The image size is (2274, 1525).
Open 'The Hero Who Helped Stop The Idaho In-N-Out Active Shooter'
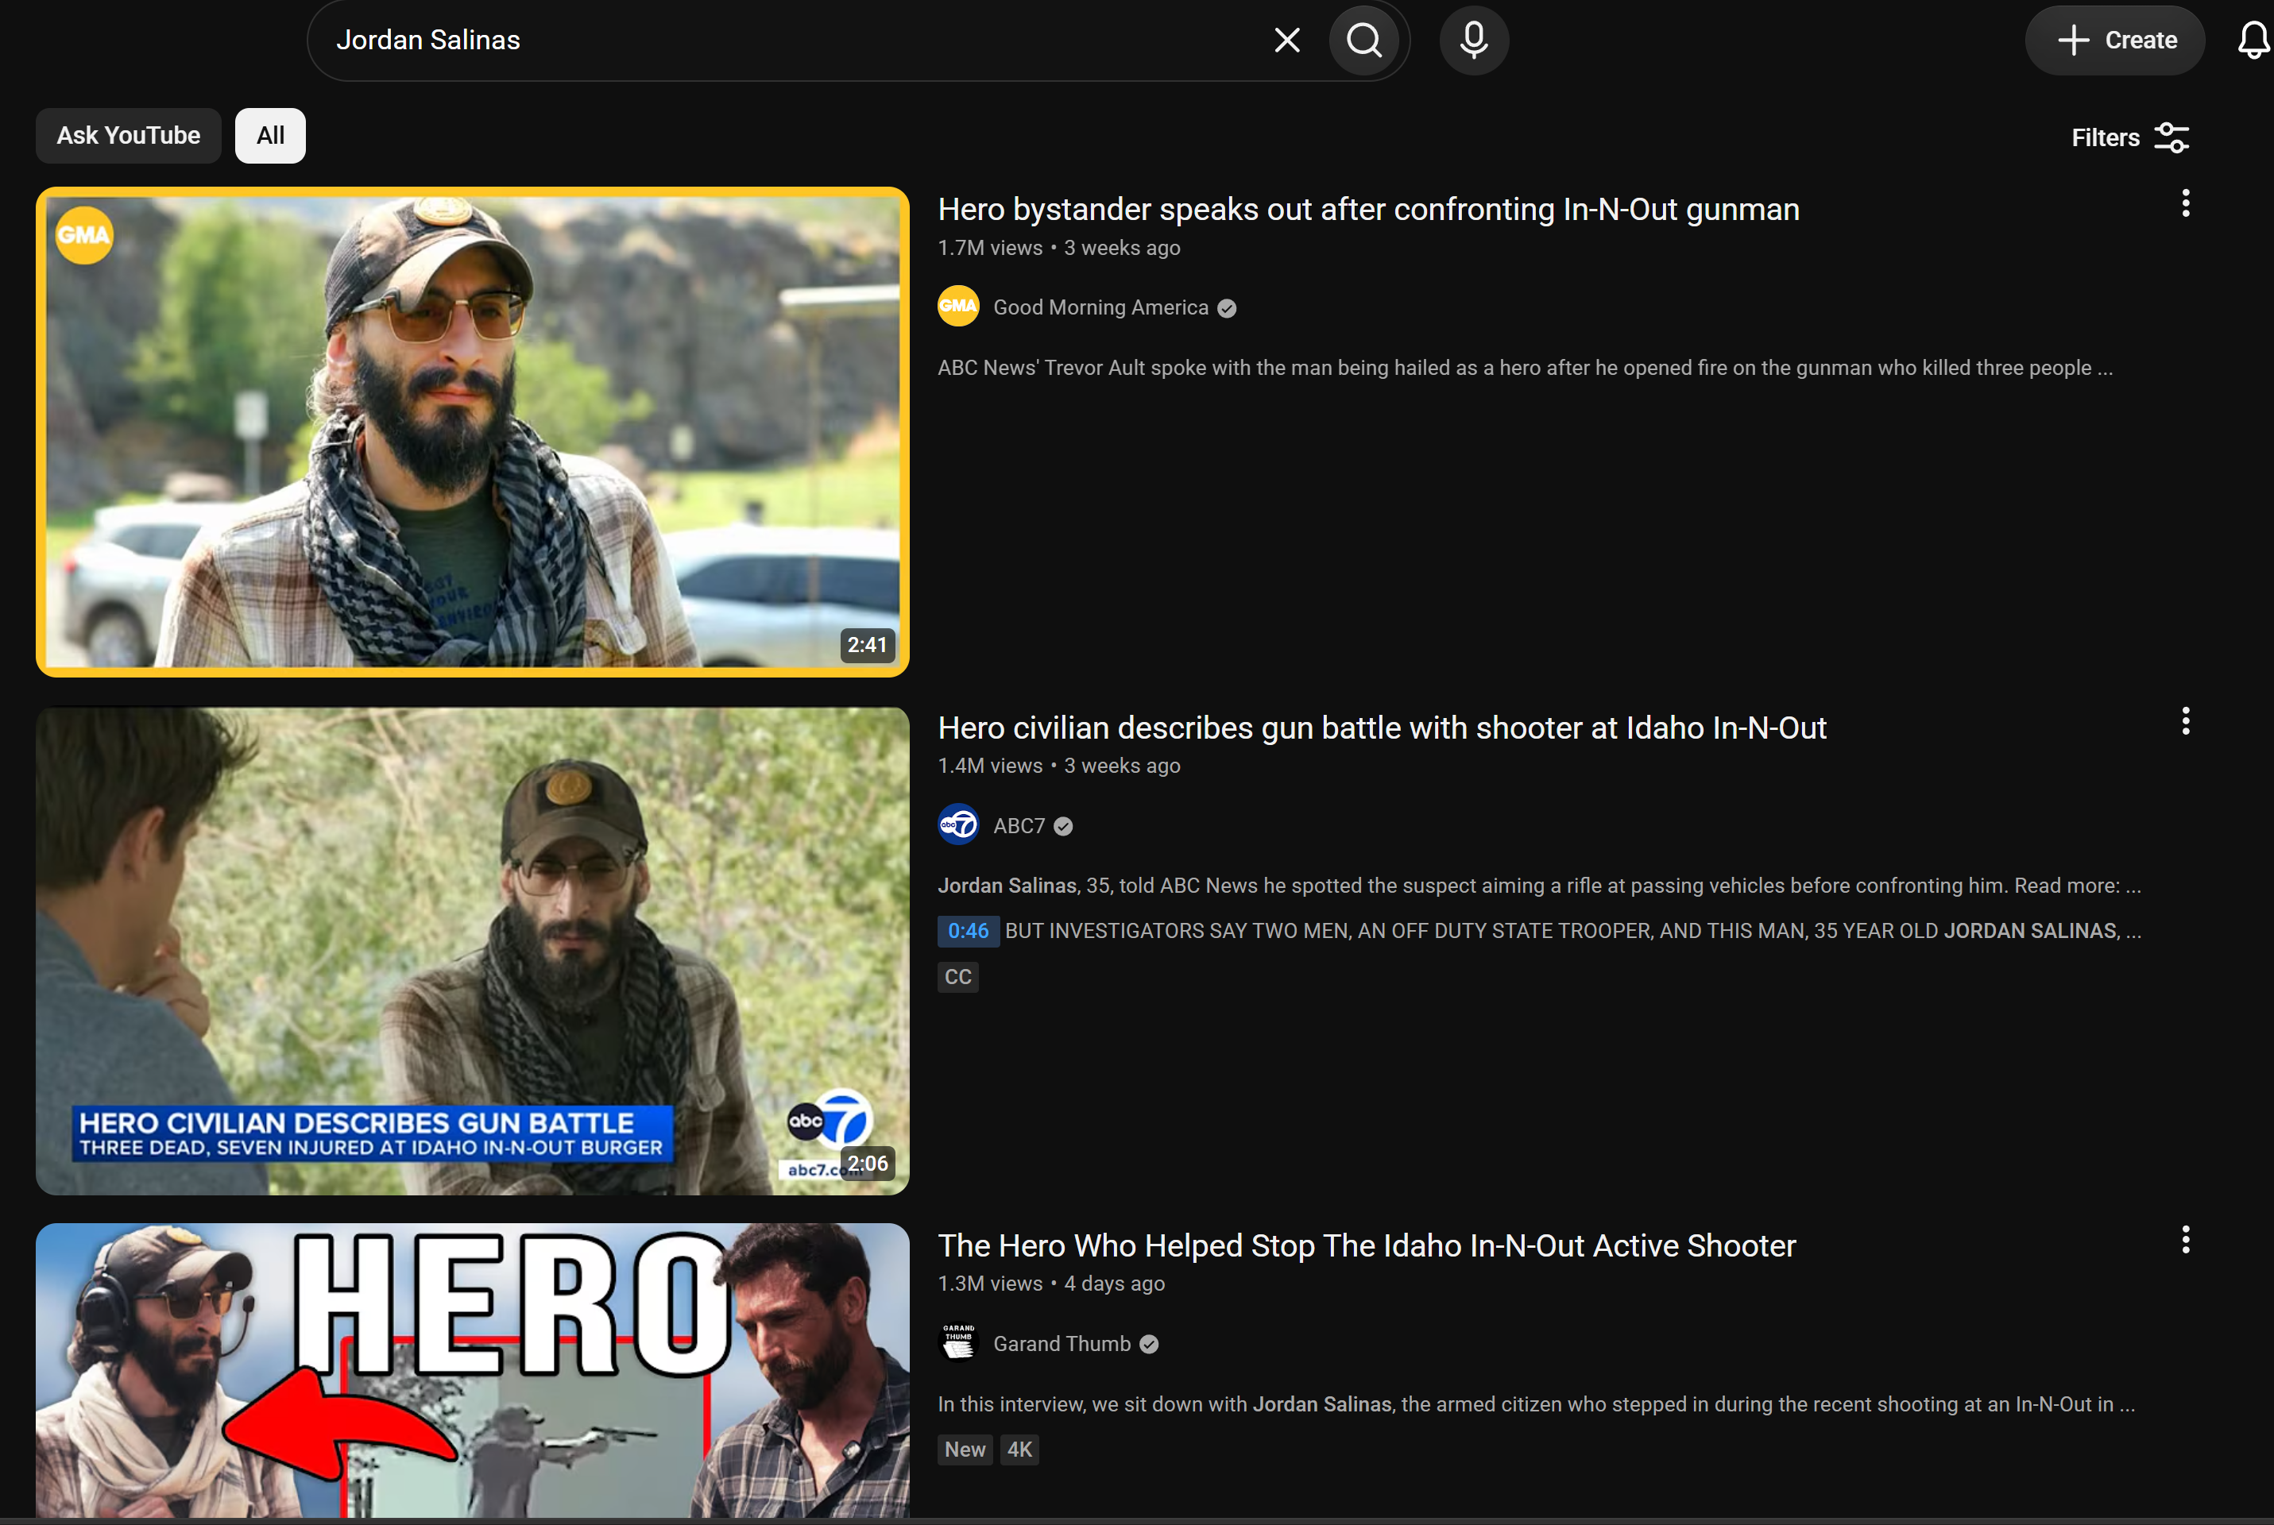click(1367, 1246)
